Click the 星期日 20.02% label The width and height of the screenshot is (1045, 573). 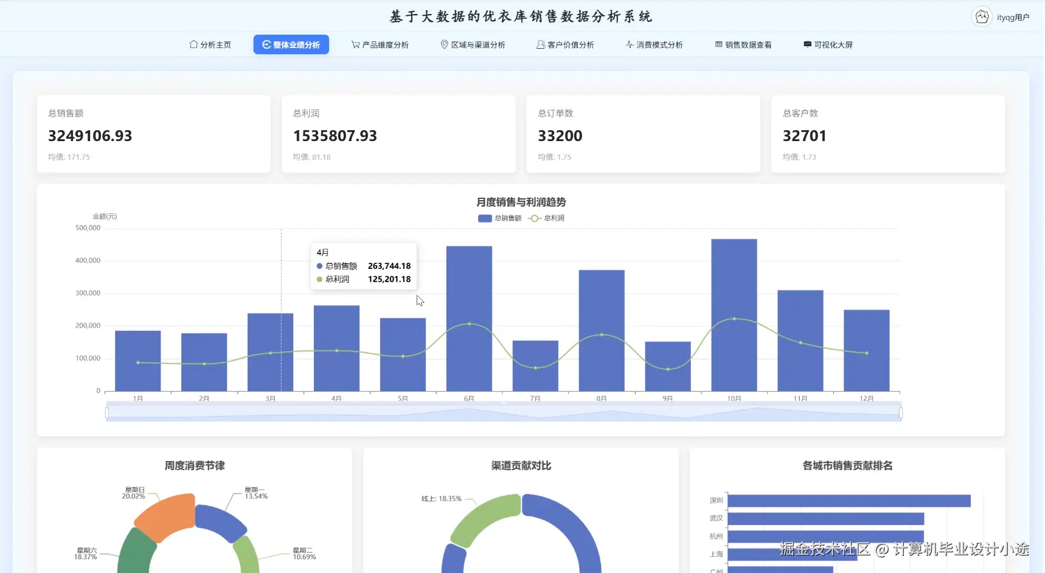coord(134,493)
